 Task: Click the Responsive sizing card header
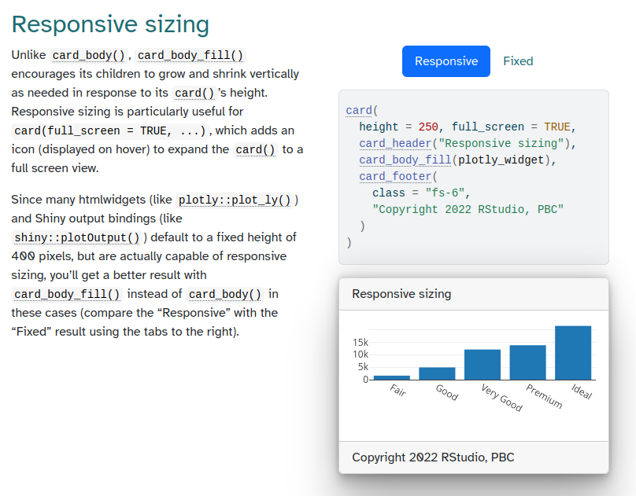coord(474,294)
